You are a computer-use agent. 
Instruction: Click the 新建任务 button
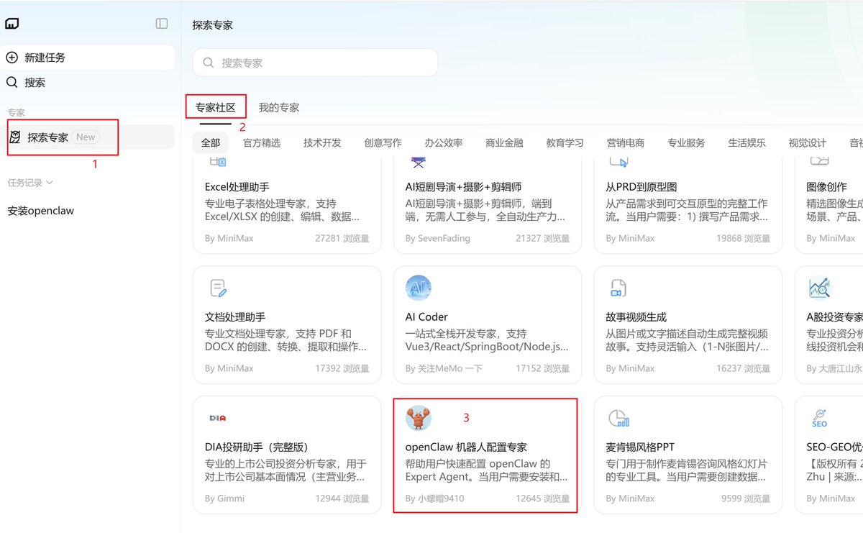(x=88, y=58)
